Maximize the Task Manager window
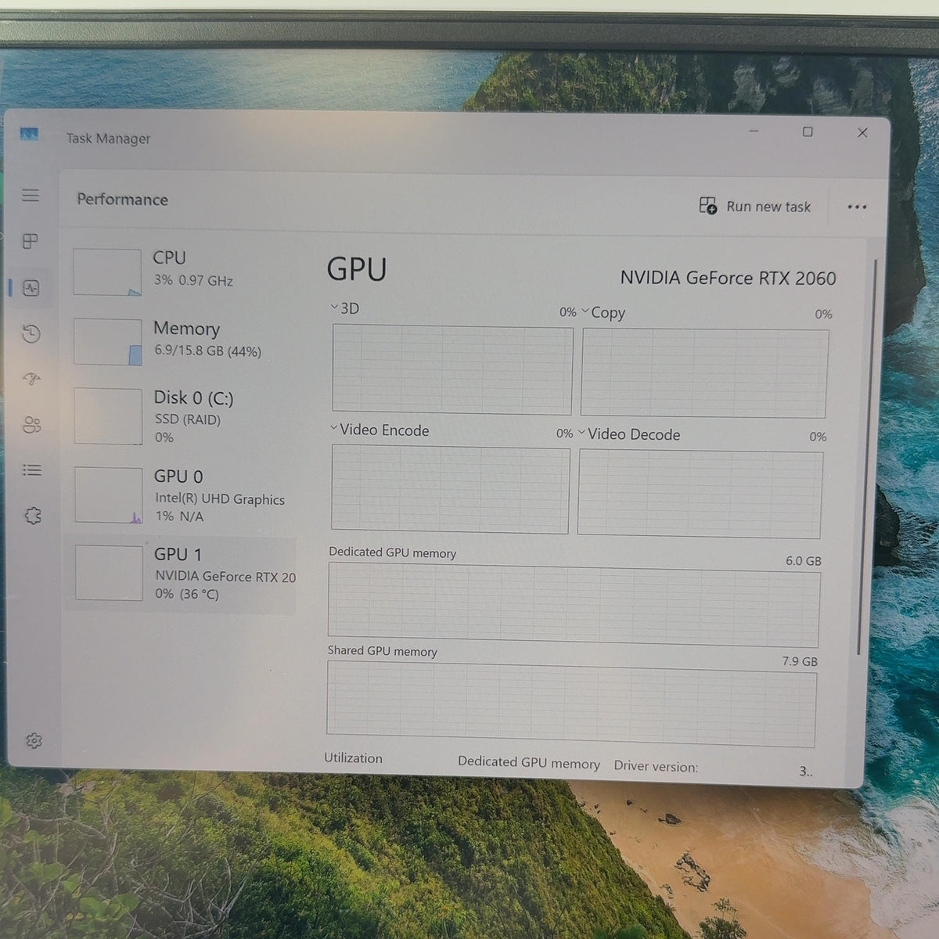Viewport: 939px width, 939px height. 808,131
